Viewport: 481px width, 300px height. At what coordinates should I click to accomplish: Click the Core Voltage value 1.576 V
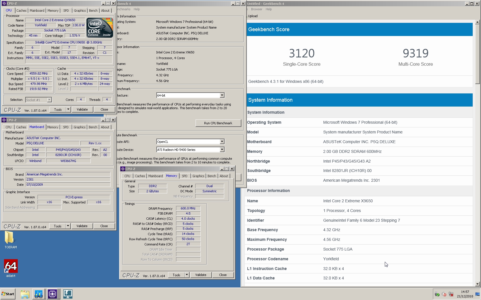[x=75, y=35]
